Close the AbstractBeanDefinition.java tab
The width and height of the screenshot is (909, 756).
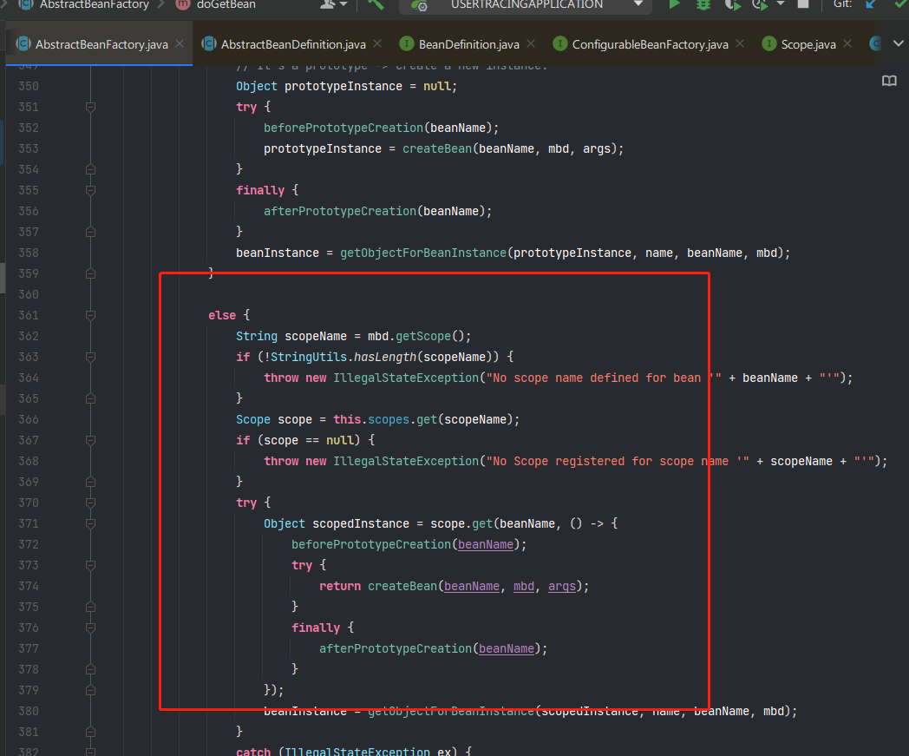coord(377,44)
